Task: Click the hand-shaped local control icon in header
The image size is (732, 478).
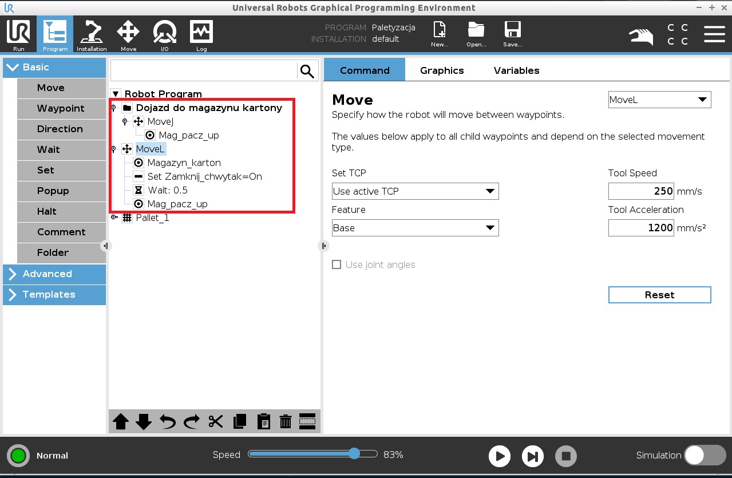Action: tap(641, 36)
